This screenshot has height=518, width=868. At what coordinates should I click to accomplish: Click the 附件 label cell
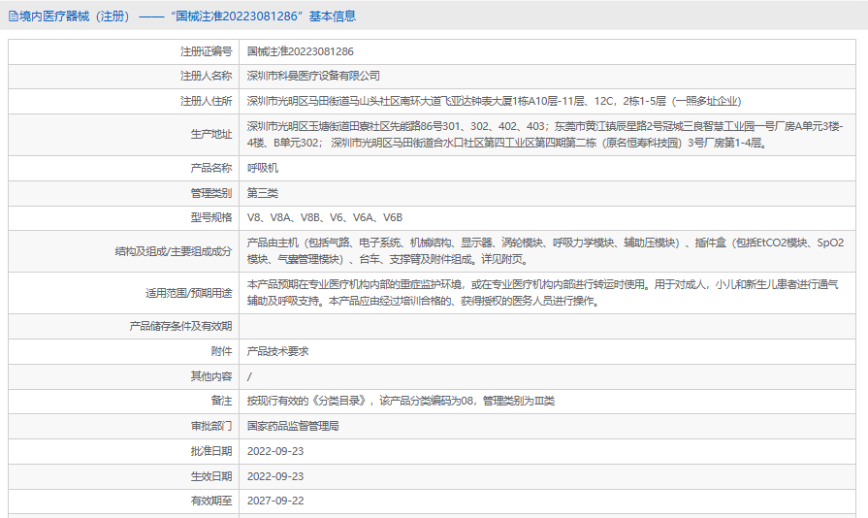[123, 351]
